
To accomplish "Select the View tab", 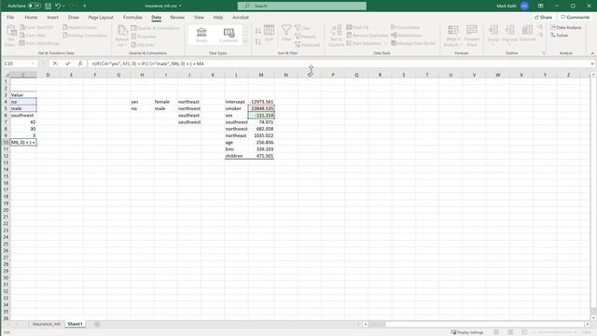I will pyautogui.click(x=199, y=18).
